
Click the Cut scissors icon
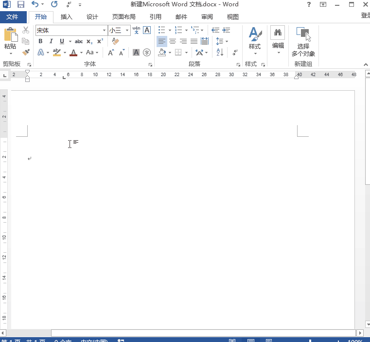pos(26,30)
